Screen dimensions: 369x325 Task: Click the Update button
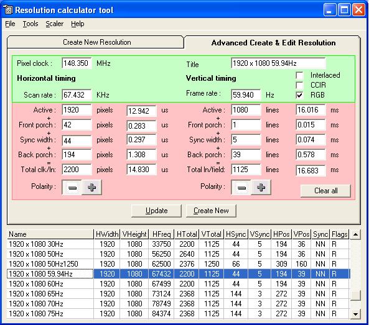point(156,211)
